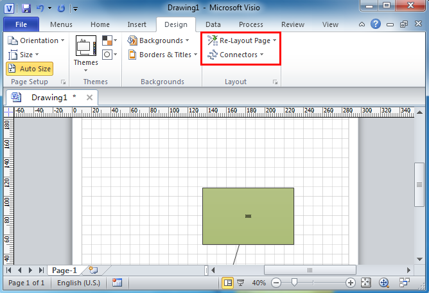Switch to the Review tab
This screenshot has height=293, width=429.
pos(293,24)
